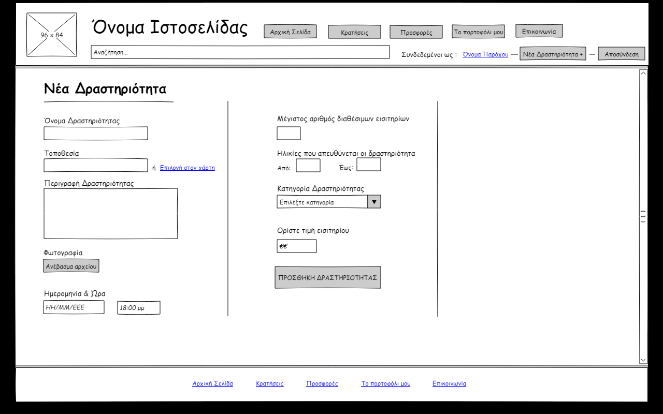This screenshot has height=414, width=663.
Task: Click the Ημερομηνία & Ώρα label
Action: pos(75,293)
